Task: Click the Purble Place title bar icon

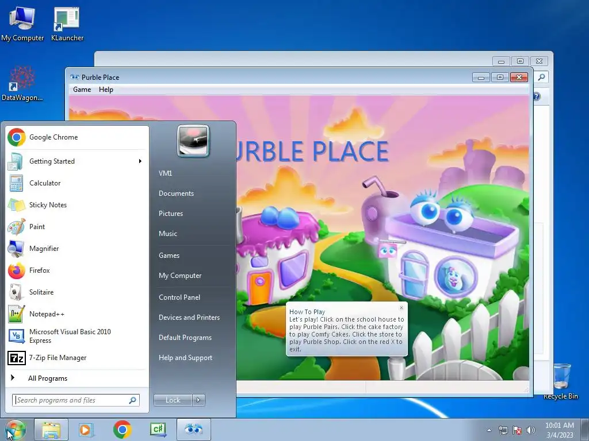Action: pyautogui.click(x=75, y=78)
